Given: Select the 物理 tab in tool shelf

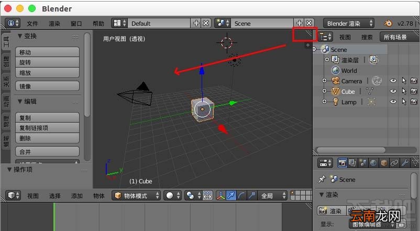Looking at the screenshot, I should (x=6, y=121).
